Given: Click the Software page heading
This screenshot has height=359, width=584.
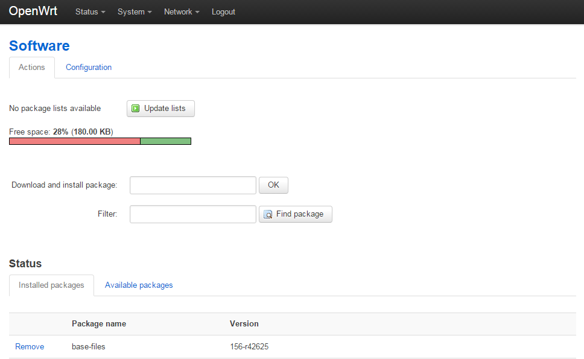Looking at the screenshot, I should (39, 46).
